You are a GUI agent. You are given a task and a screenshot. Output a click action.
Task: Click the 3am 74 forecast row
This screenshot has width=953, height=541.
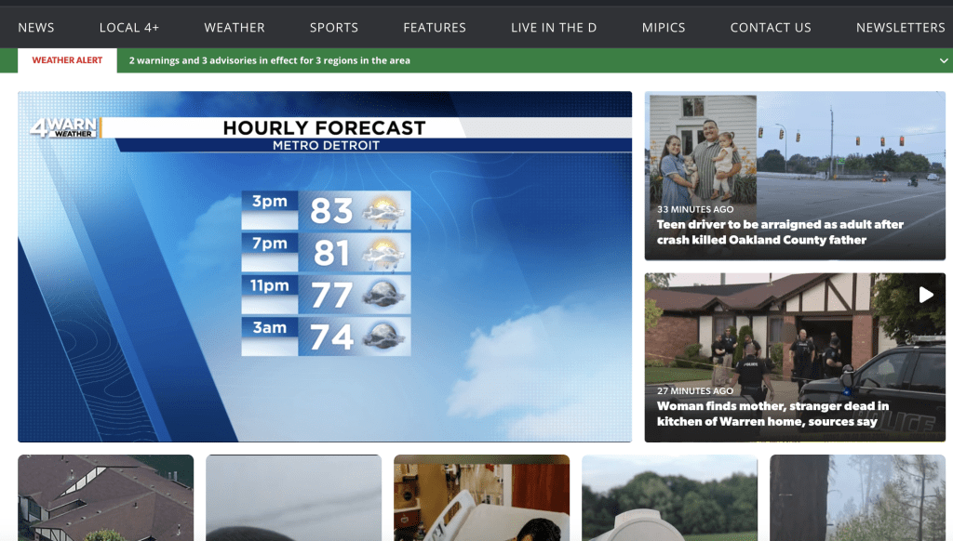(x=326, y=336)
